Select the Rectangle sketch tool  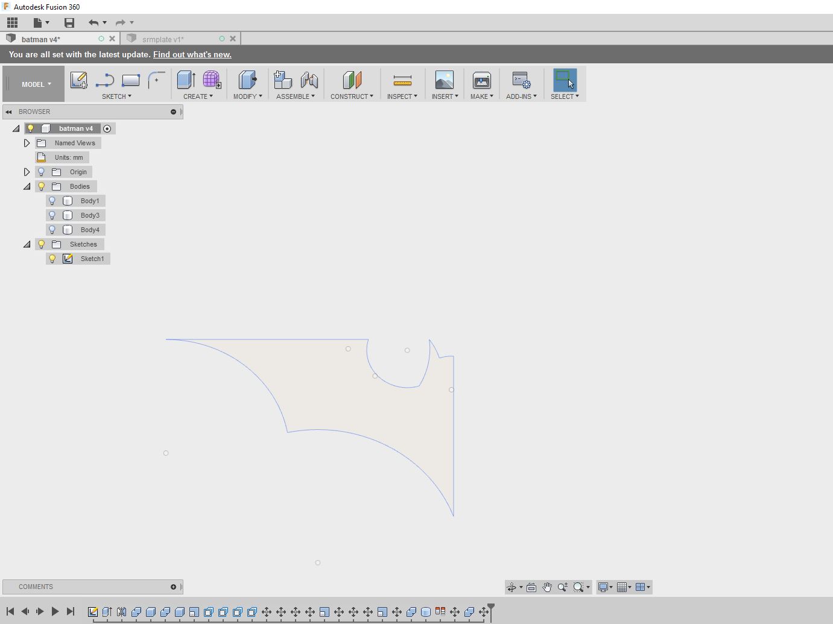[131, 80]
